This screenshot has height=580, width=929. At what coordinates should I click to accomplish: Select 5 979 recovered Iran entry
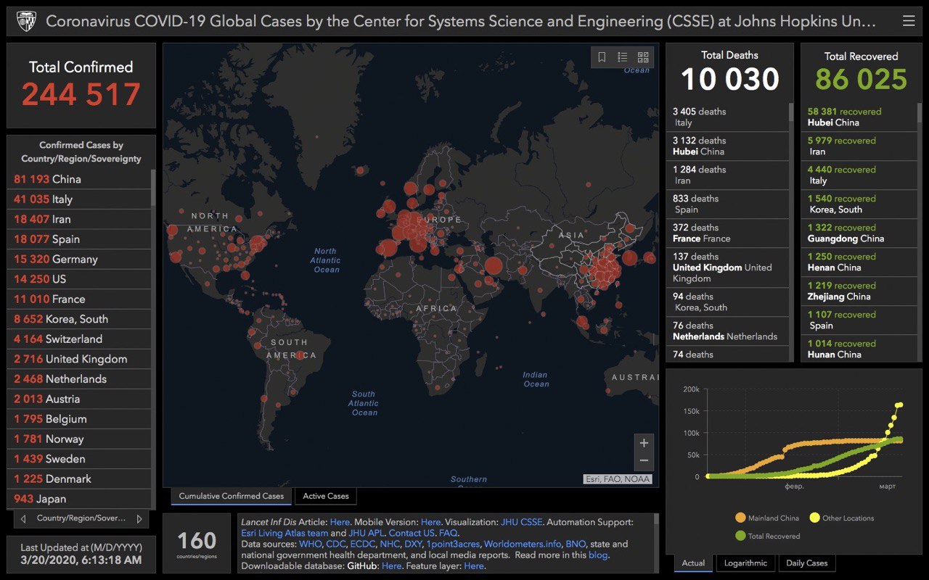pos(859,146)
